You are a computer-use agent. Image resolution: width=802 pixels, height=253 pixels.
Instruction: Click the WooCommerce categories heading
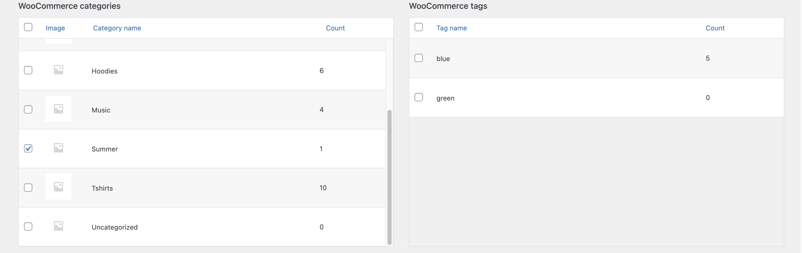[x=69, y=6]
